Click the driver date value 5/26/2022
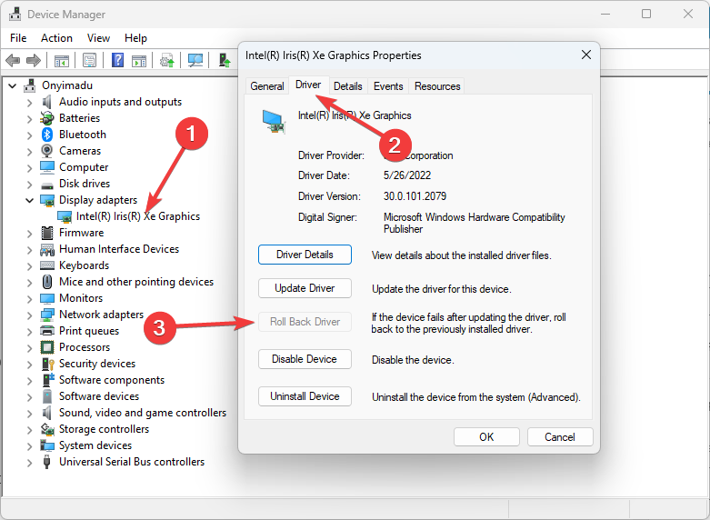Viewport: 710px width, 520px height. (407, 175)
